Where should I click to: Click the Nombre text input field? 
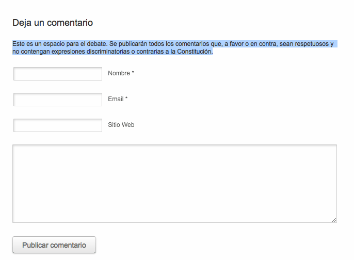click(58, 74)
